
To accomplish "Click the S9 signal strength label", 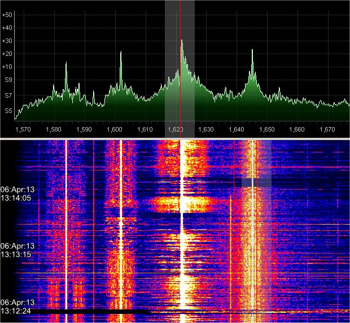I will point(7,82).
